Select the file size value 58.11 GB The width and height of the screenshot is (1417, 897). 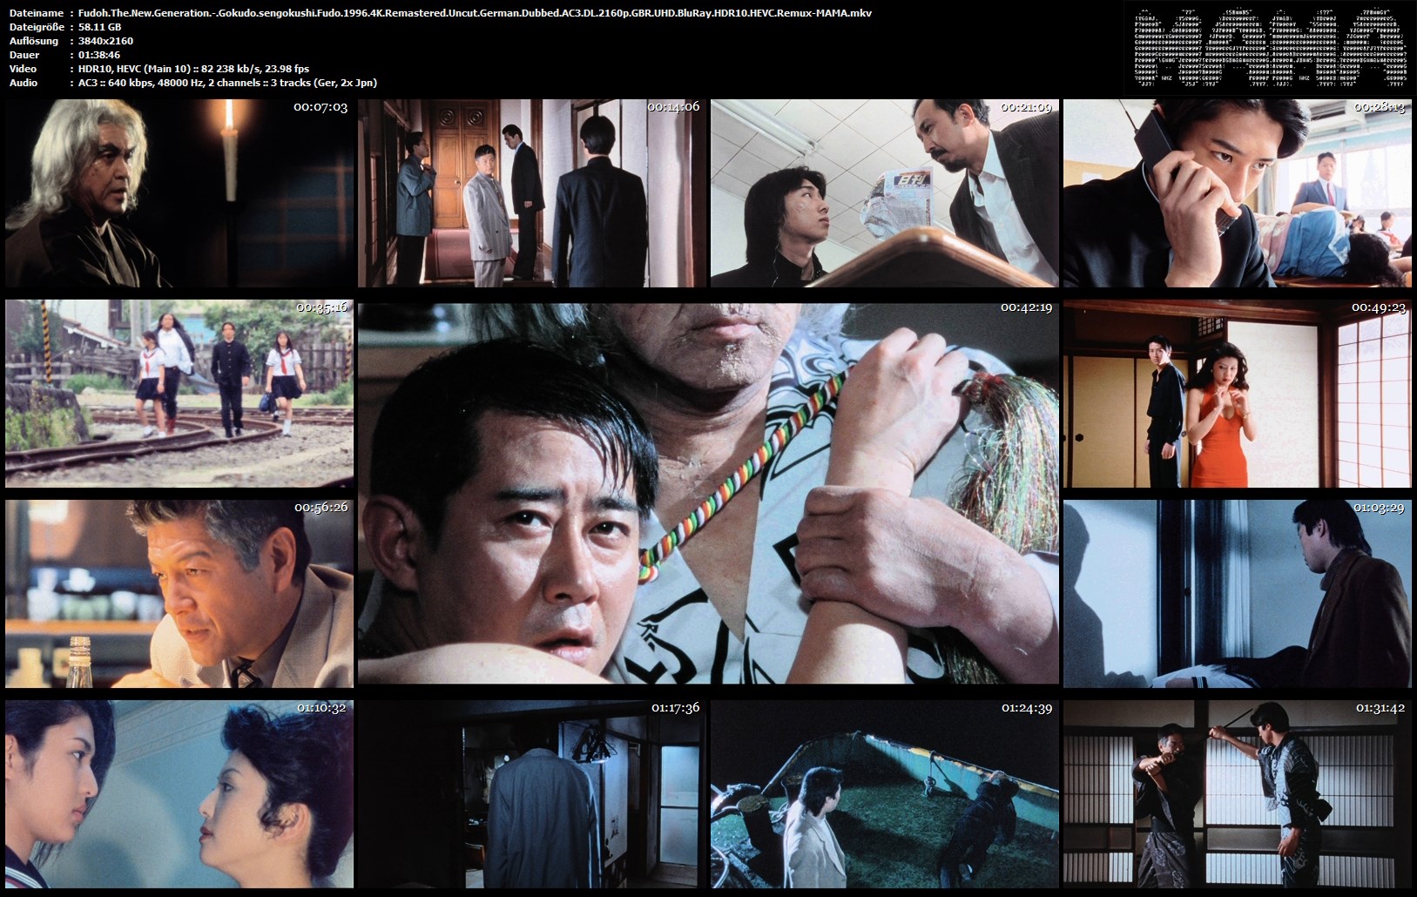click(100, 27)
